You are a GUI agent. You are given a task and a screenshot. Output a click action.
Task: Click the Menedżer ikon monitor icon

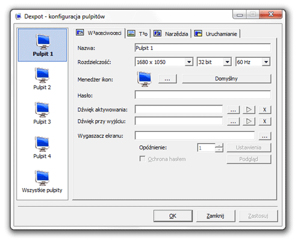[144, 79]
